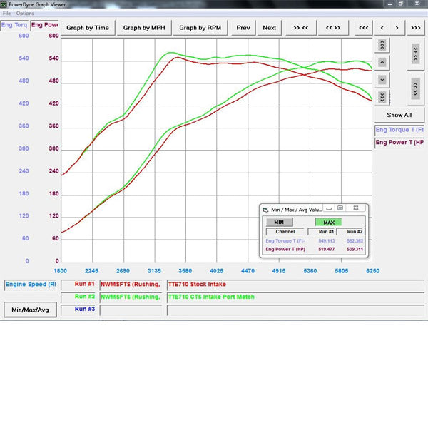
Task: Click Eng Torque T row in values popup
Action: click(x=314, y=241)
